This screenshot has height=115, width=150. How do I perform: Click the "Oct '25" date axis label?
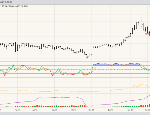(x=74, y=110)
